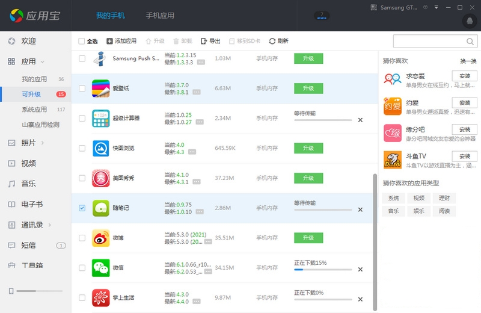
Task: Switch to the 手机应用 tab
Action: [160, 16]
